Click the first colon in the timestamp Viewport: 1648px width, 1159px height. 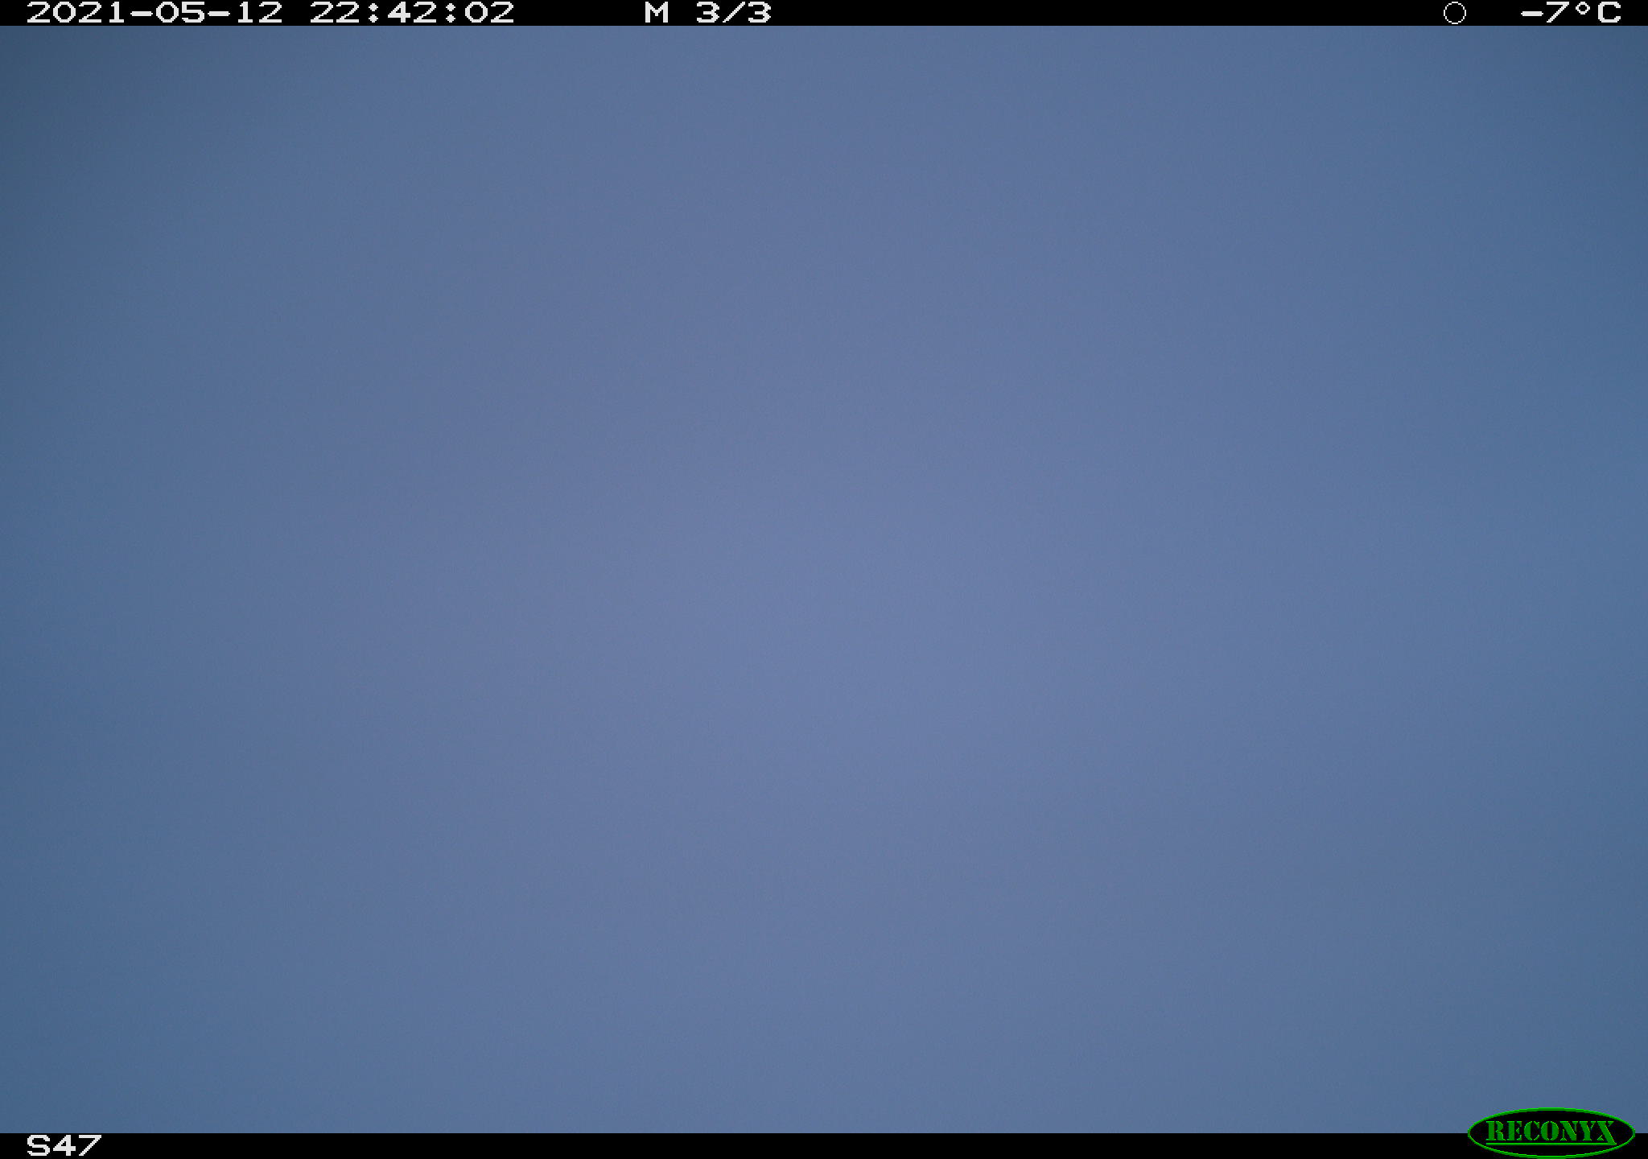pos(373,13)
